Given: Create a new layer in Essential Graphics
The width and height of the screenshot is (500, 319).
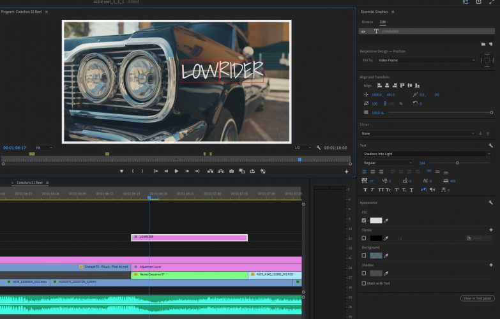Looking at the screenshot, I should 490,44.
